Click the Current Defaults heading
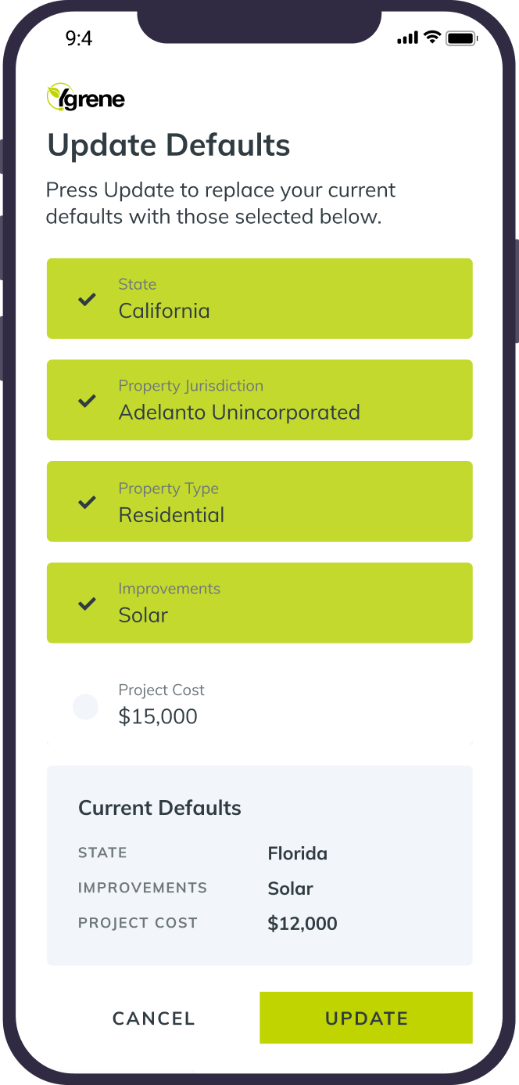Viewport: 519px width, 1085px height. [159, 808]
